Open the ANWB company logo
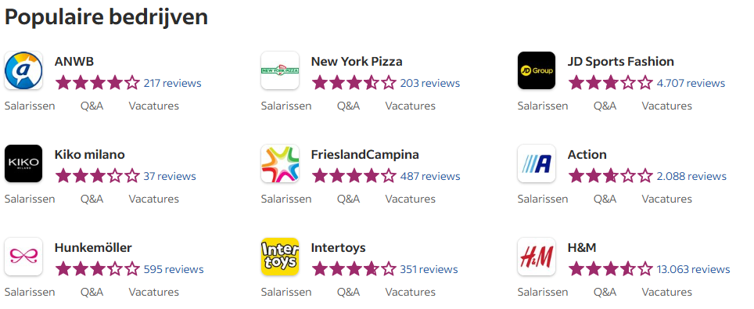This screenshot has height=309, width=754. click(23, 70)
